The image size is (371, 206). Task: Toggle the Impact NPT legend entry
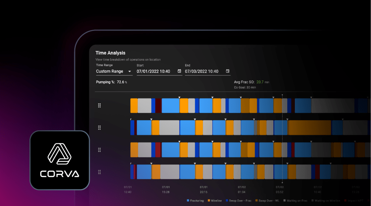click(354, 201)
